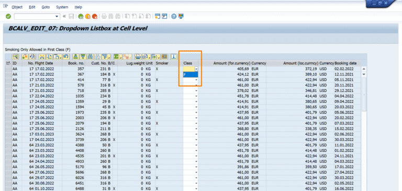The width and height of the screenshot is (402, 191).
Task: Choose F in the open Class listbox
Action: [x=191, y=75]
